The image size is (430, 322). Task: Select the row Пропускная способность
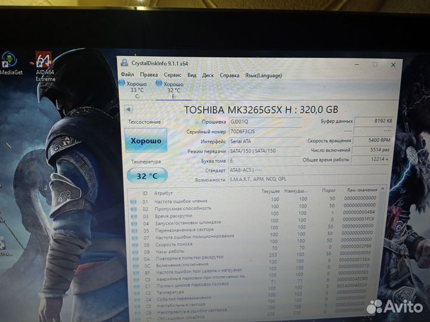coord(254,207)
